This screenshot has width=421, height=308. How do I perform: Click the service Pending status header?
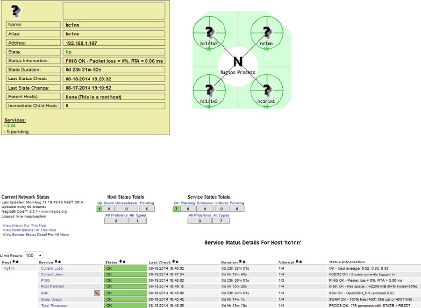tap(237, 203)
